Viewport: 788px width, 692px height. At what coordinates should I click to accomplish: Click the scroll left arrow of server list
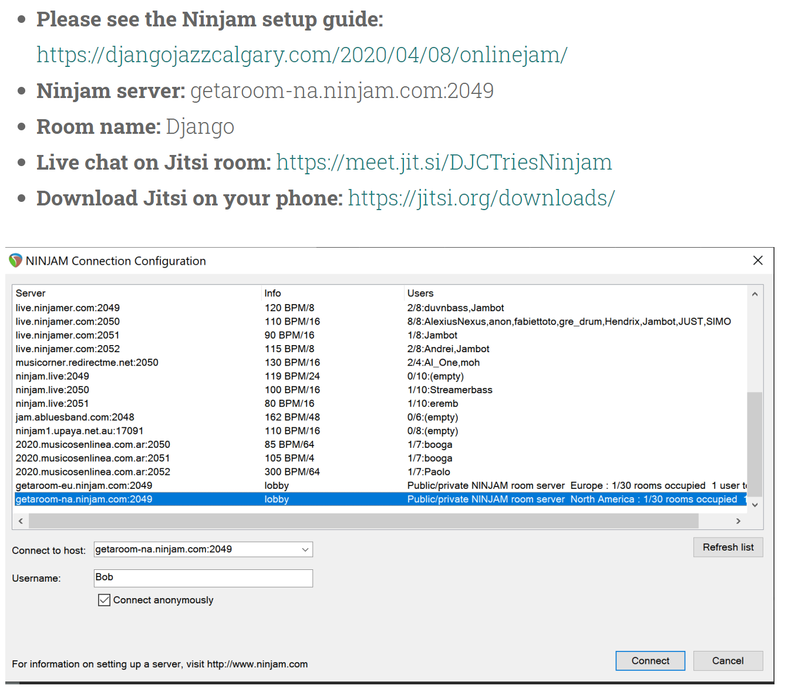pos(21,521)
